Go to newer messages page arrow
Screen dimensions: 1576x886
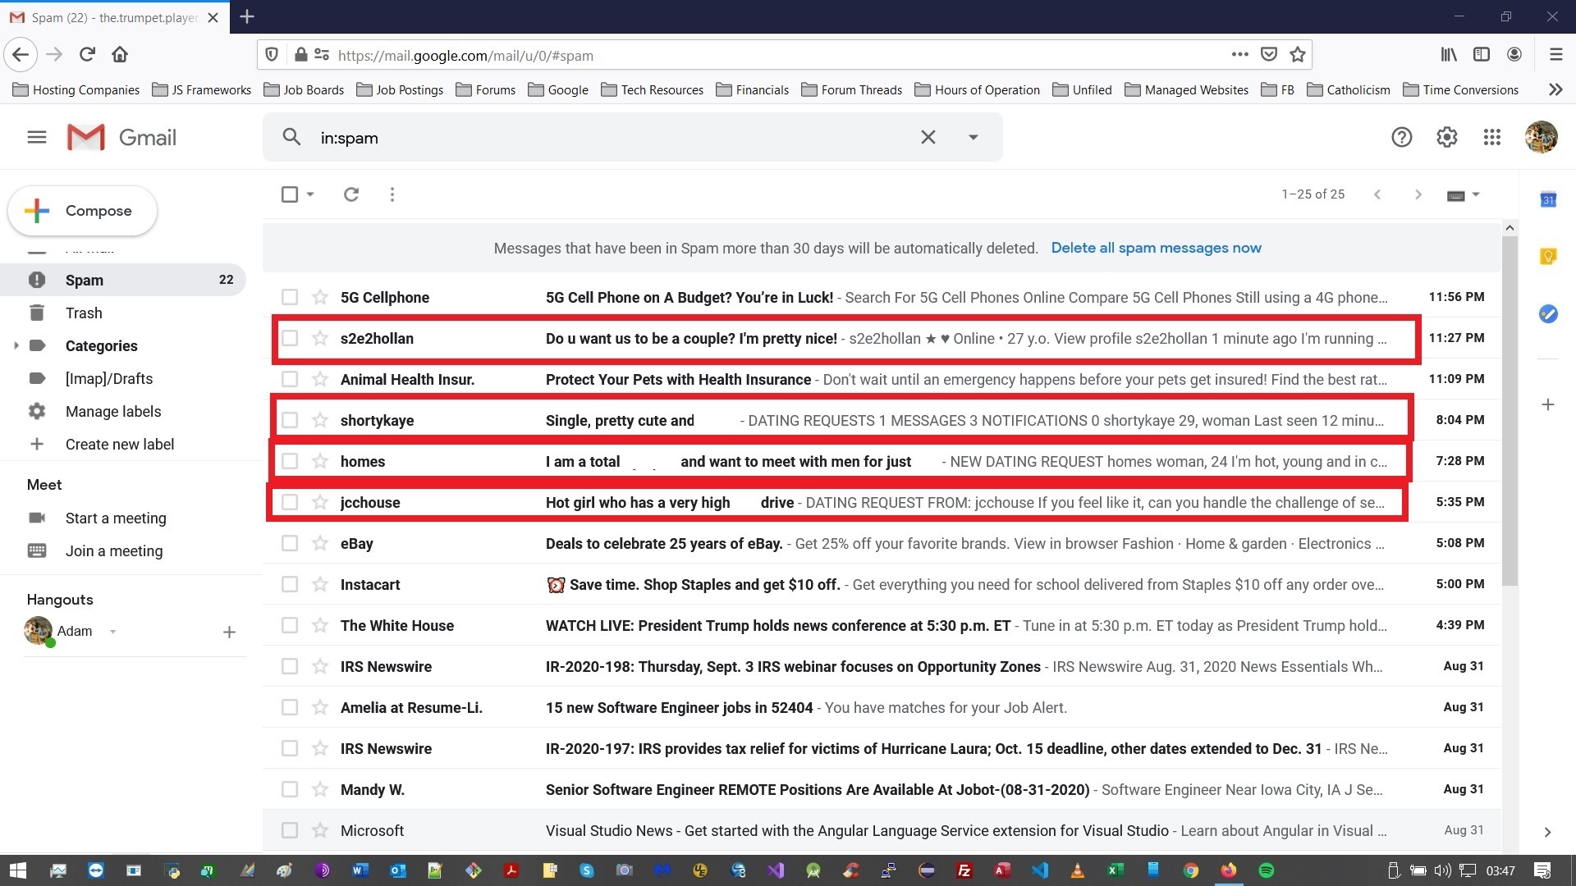coord(1377,194)
